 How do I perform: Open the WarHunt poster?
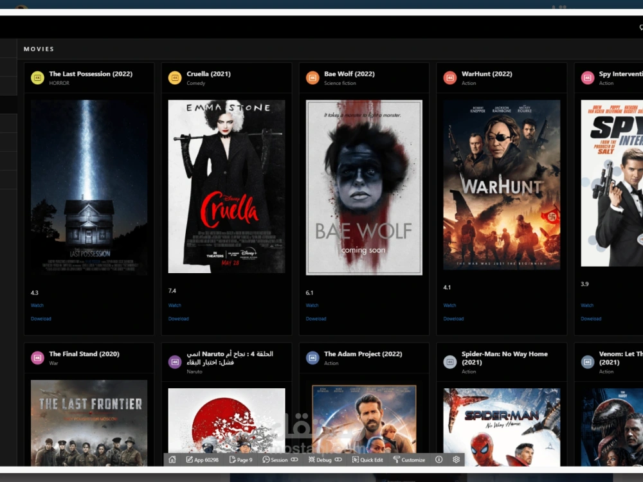[x=502, y=185]
